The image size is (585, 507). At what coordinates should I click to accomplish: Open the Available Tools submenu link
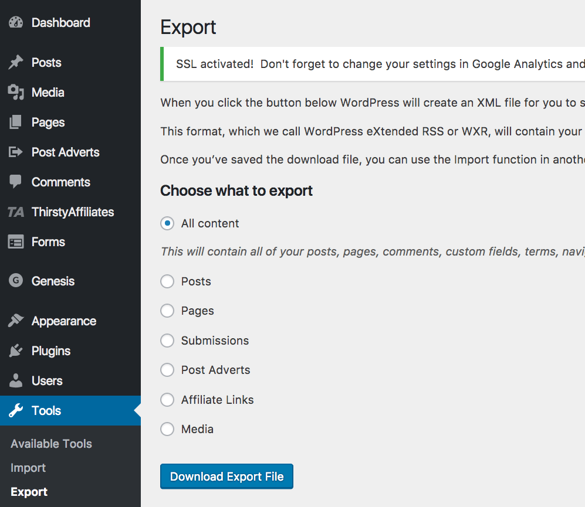click(x=51, y=444)
